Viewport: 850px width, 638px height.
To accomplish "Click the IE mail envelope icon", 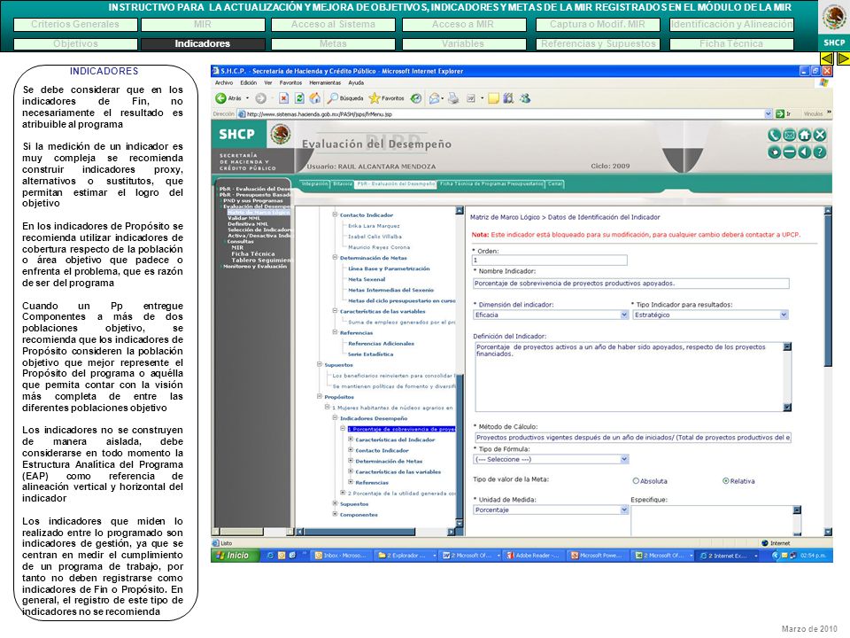I will point(434,98).
